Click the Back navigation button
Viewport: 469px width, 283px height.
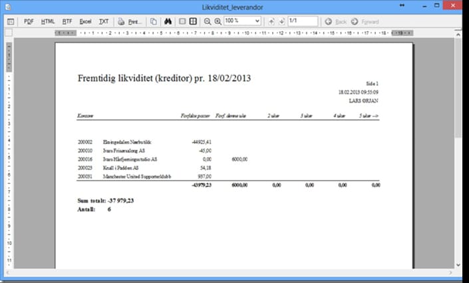point(335,21)
